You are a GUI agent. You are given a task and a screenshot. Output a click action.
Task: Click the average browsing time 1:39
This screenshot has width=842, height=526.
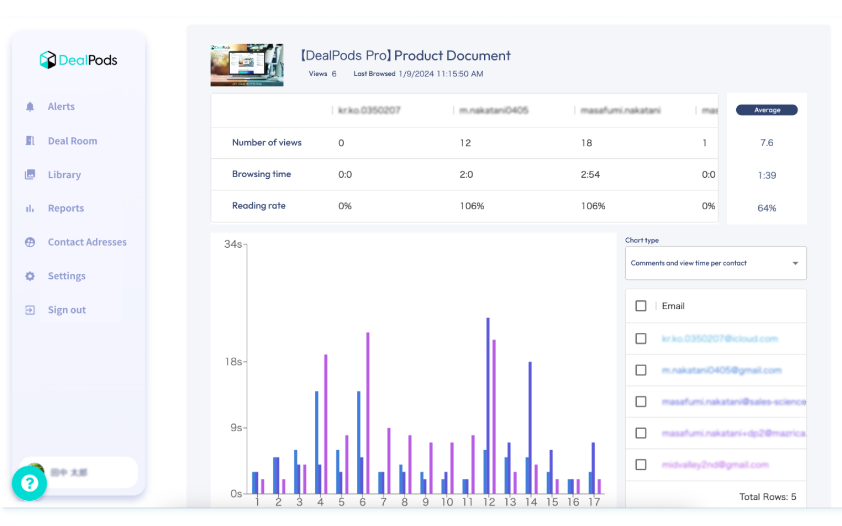[x=767, y=176]
